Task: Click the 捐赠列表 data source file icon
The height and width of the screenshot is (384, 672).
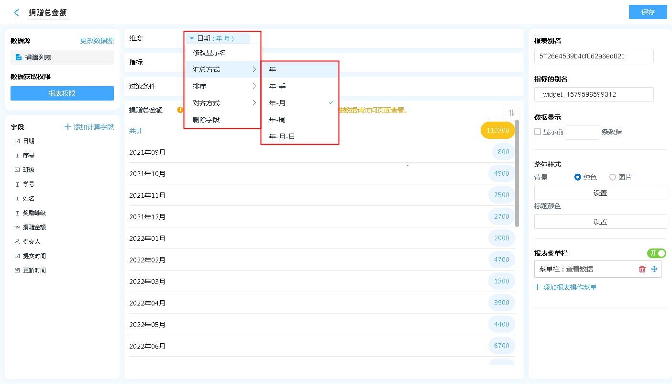Action: coord(19,57)
